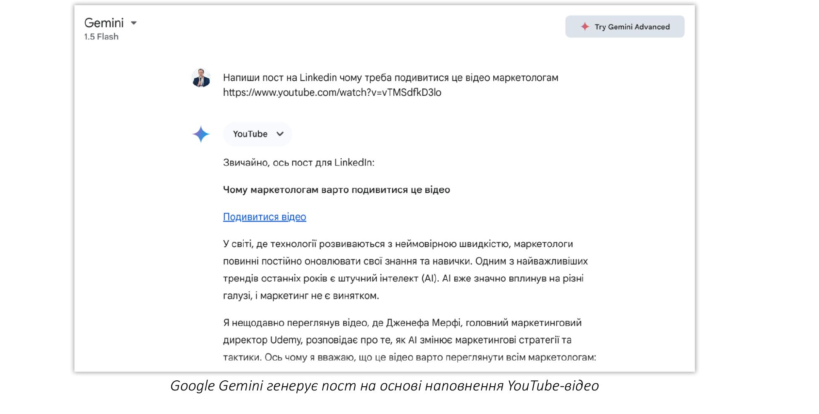Click the bold heading Чому маркетологам варто подивитися це відео

point(336,190)
